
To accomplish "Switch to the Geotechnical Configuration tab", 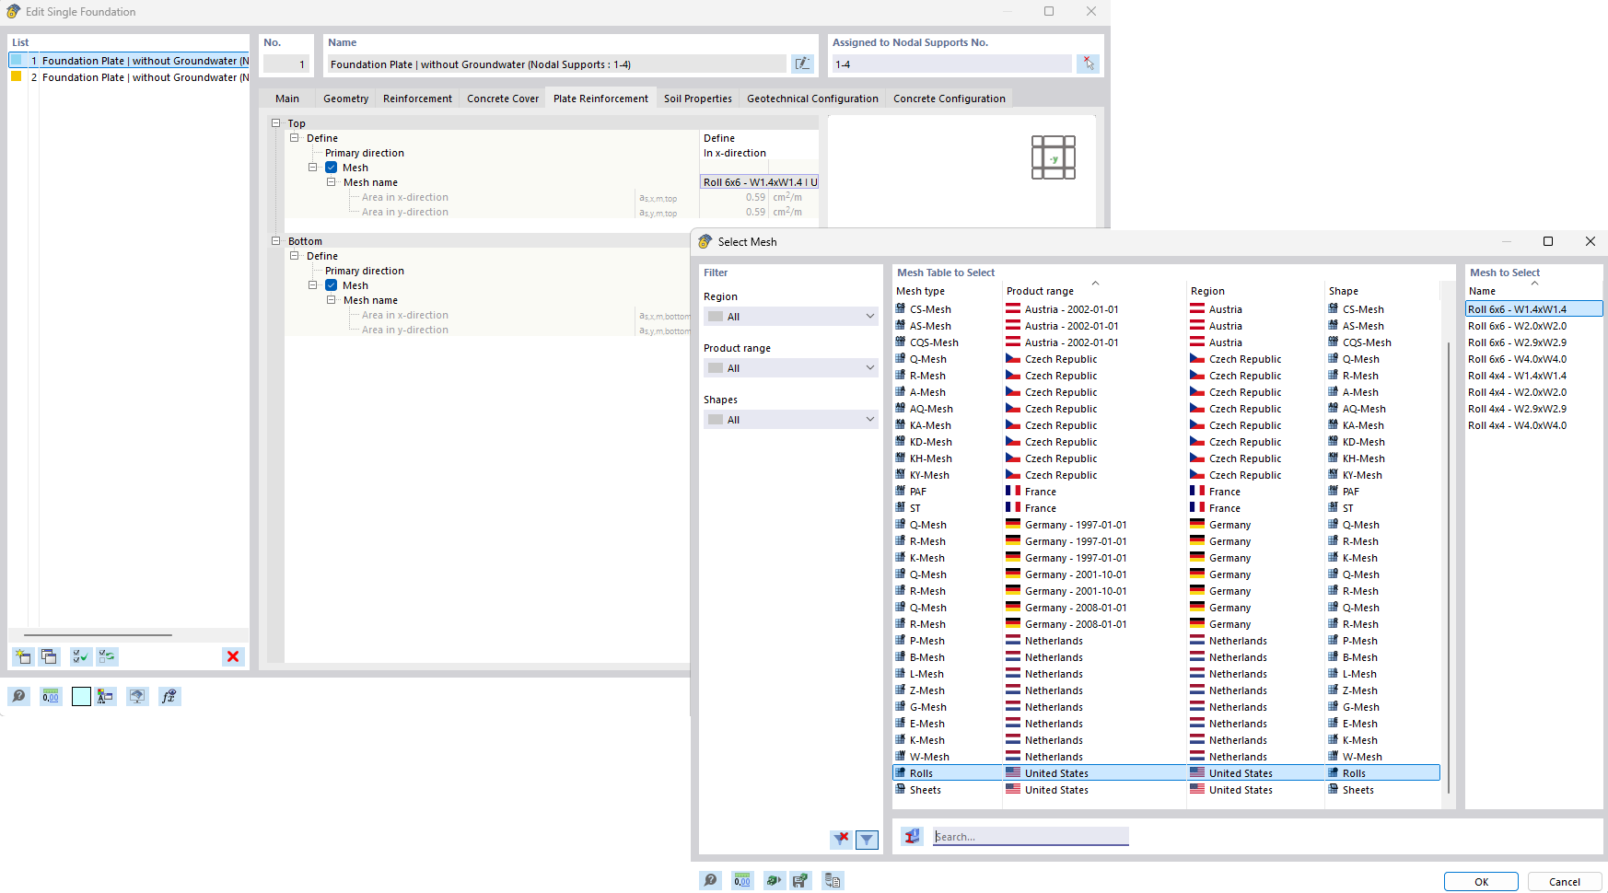I will click(813, 99).
